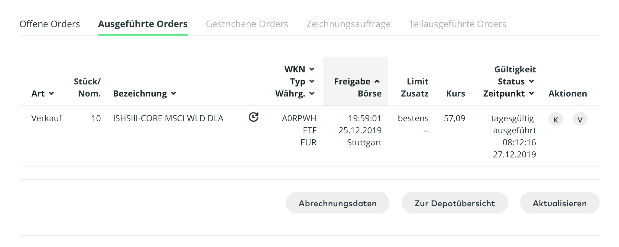Refresh list with Aktualisieren button
The height and width of the screenshot is (247, 619).
(x=559, y=203)
